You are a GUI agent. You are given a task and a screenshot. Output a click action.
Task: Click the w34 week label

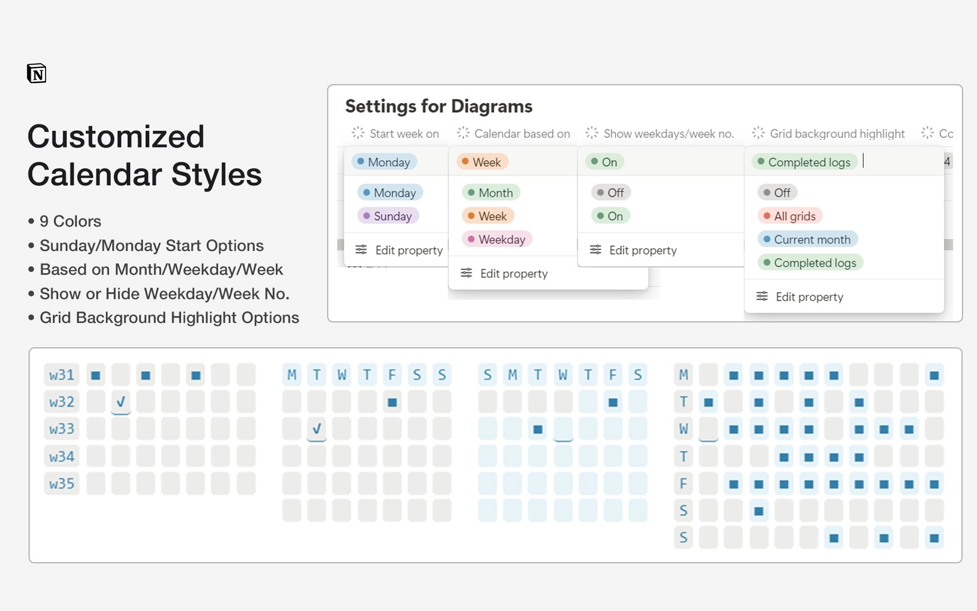tap(62, 456)
